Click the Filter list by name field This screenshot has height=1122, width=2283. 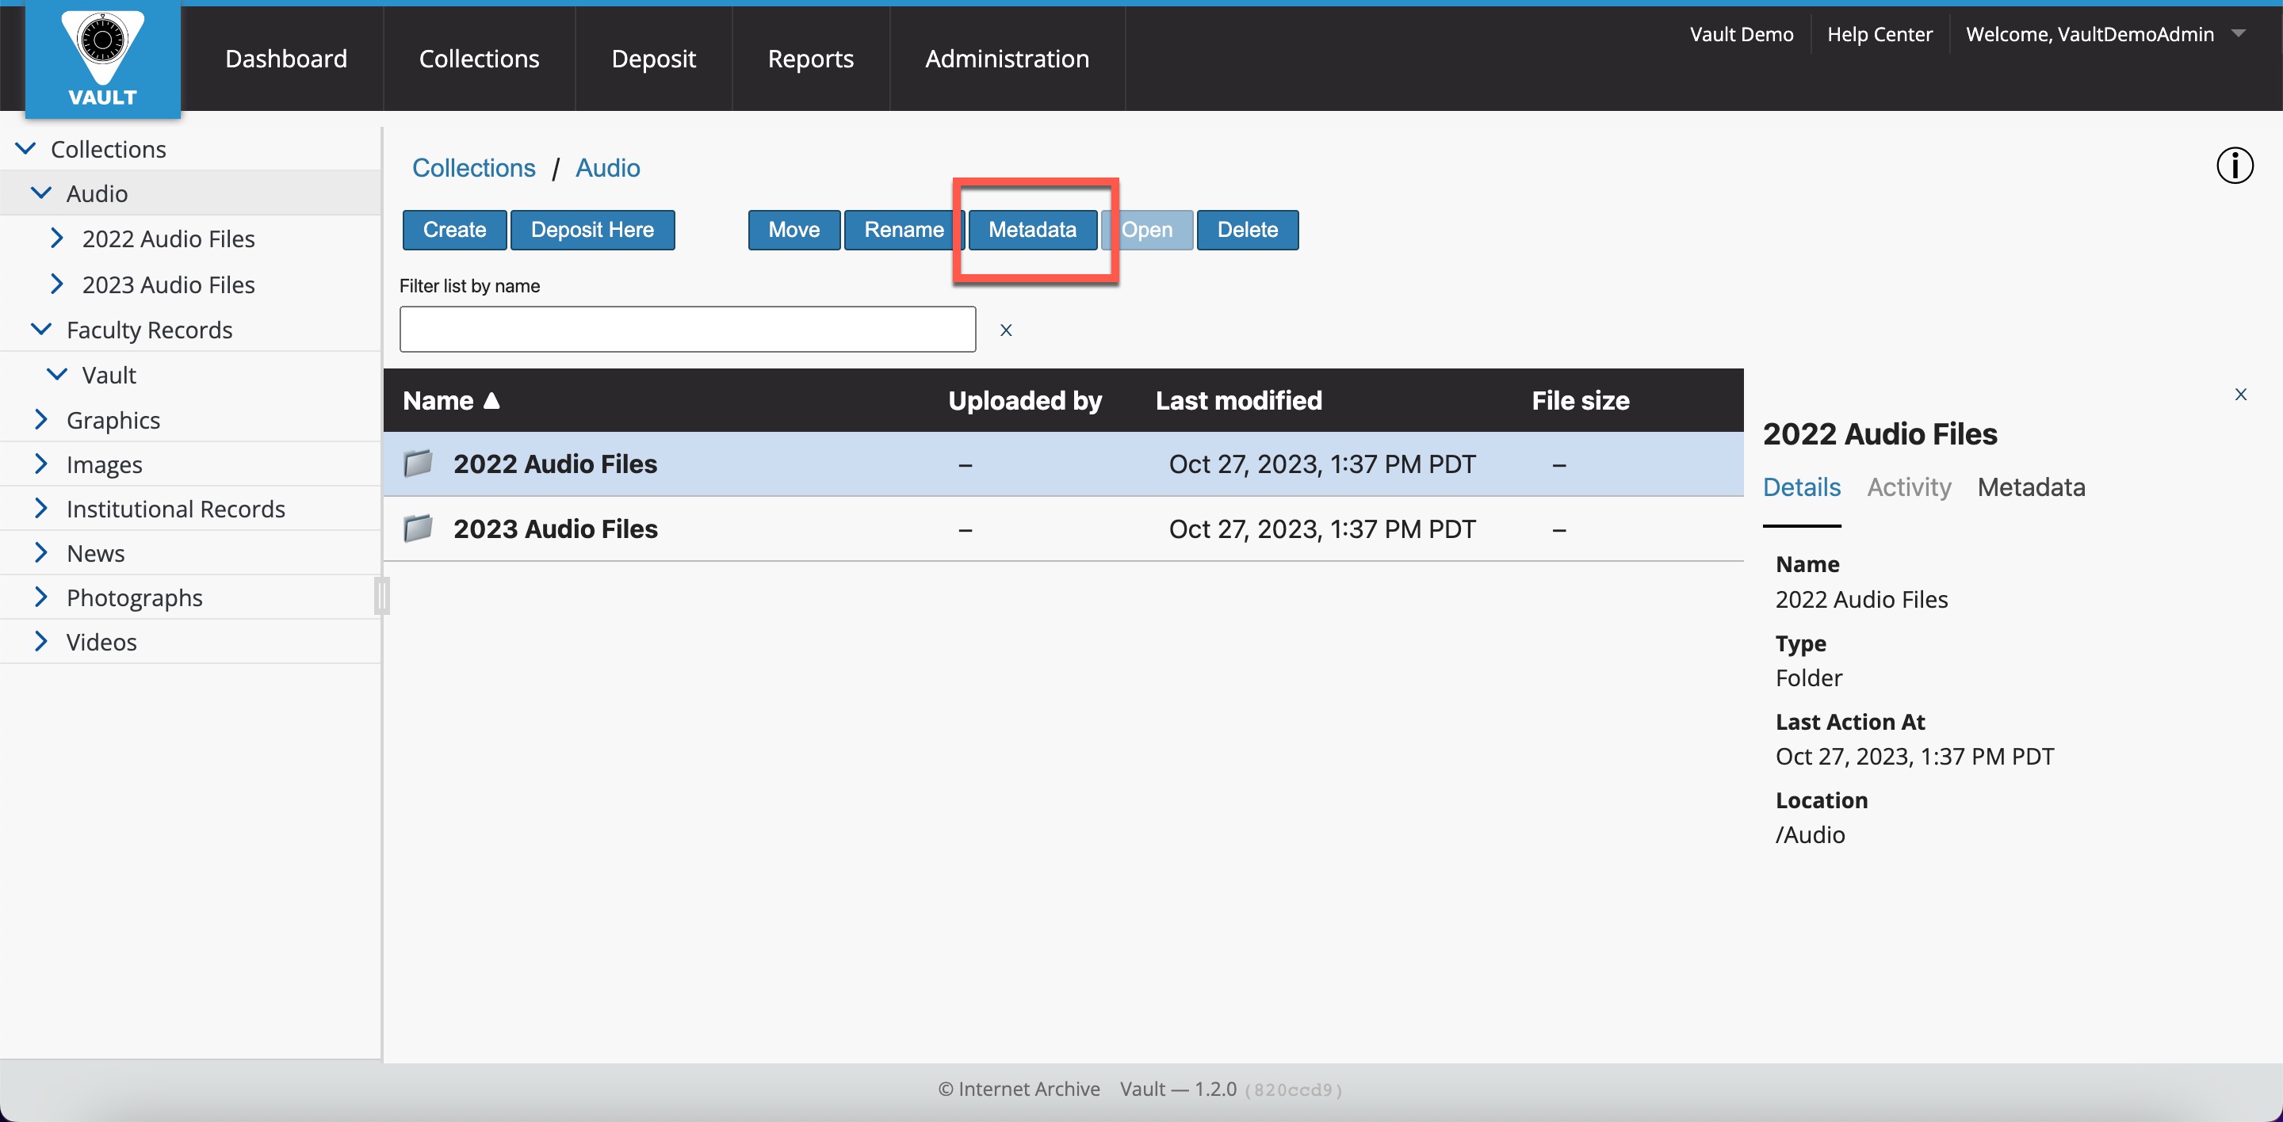pyautogui.click(x=686, y=330)
